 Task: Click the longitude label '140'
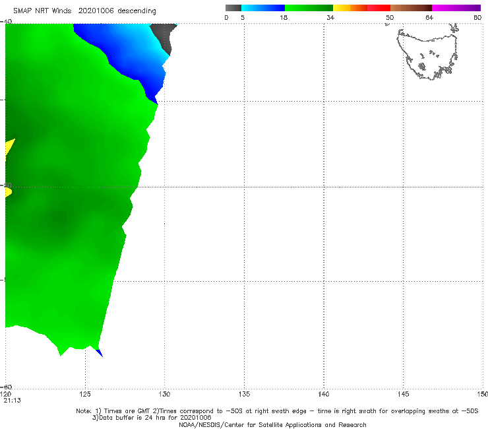(324, 394)
